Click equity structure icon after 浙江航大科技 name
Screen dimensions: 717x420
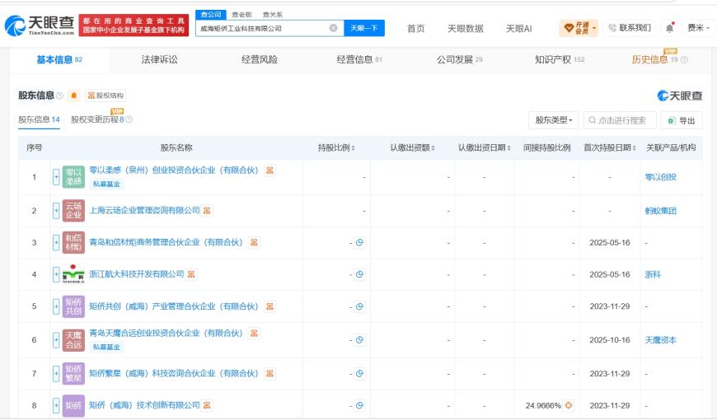(x=191, y=274)
